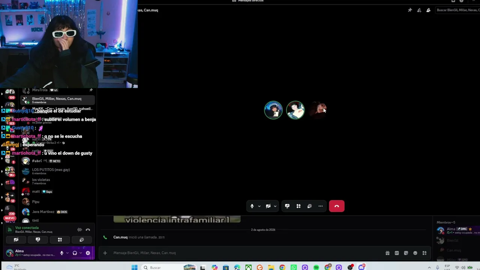Open Spotify from the taskbar

316,267
